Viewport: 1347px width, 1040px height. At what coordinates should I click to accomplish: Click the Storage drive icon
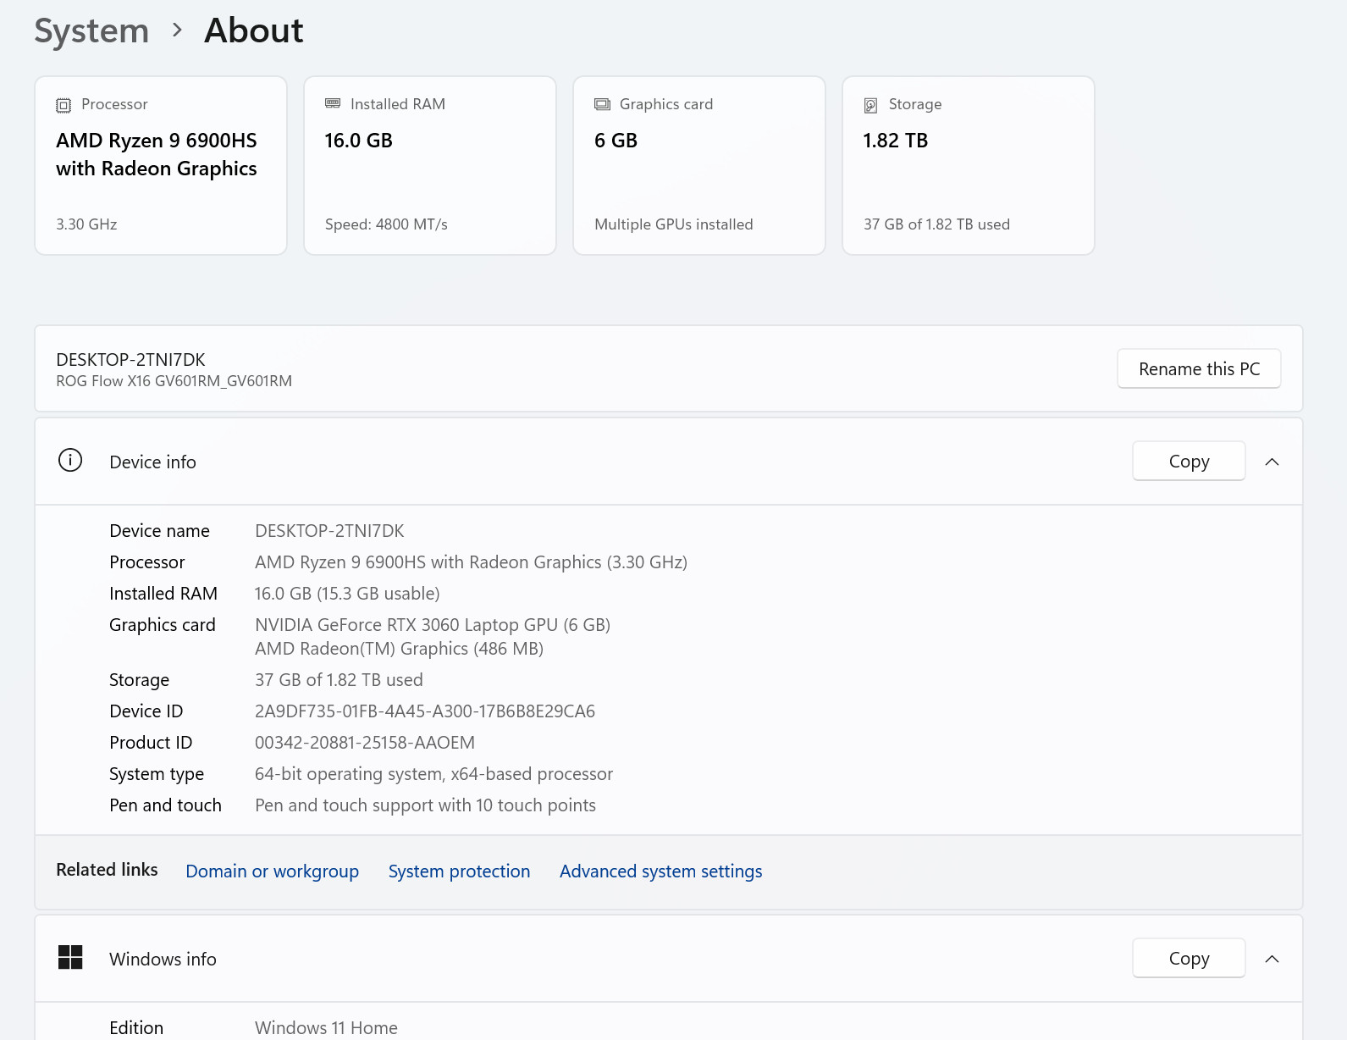pyautogui.click(x=870, y=105)
